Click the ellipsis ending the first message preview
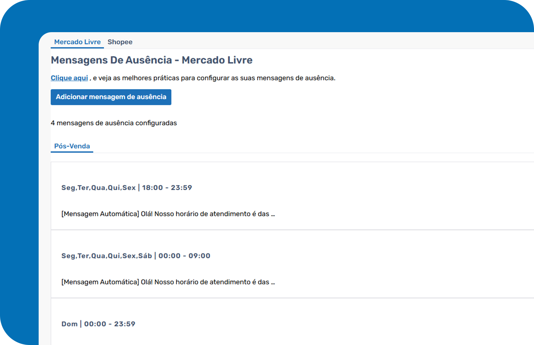534x345 pixels. [x=273, y=215]
